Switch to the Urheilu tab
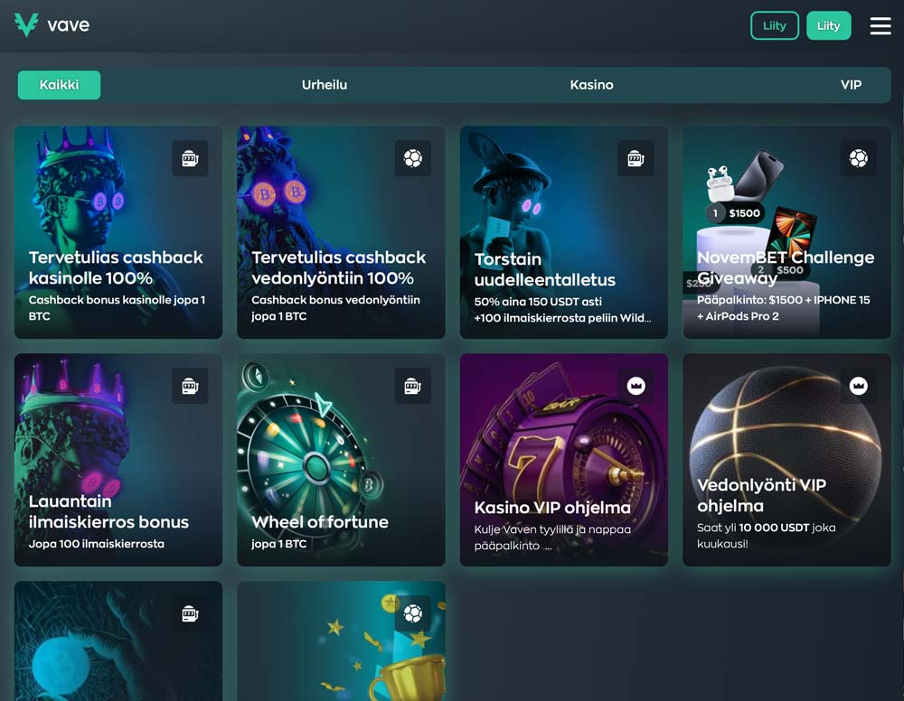904x701 pixels. click(325, 85)
